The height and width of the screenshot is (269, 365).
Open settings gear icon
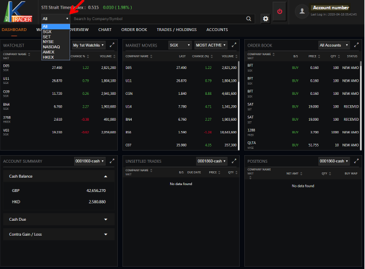tap(266, 18)
